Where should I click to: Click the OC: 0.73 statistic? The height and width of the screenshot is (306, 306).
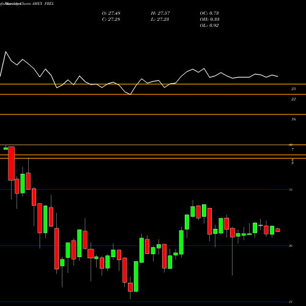tap(209, 13)
